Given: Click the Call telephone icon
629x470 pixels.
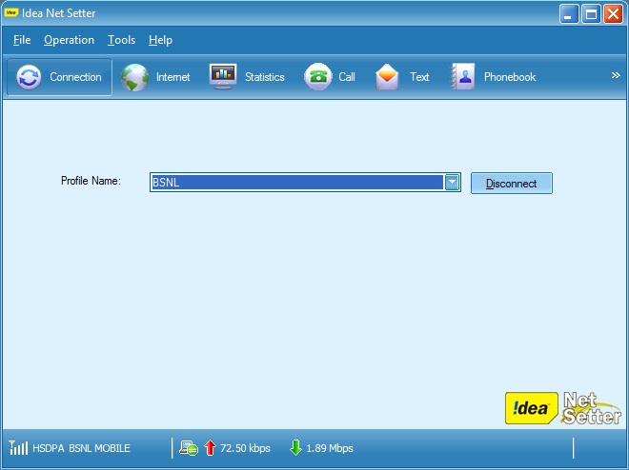Looking at the screenshot, I should coord(317,76).
